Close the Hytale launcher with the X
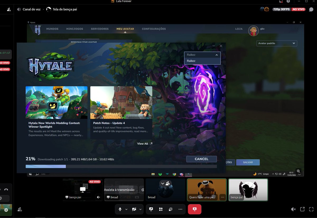 221,46
